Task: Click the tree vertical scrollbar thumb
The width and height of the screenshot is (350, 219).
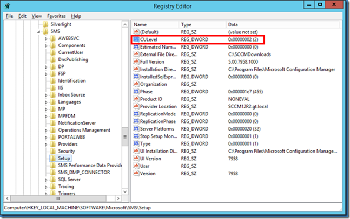Action: (x=125, y=136)
